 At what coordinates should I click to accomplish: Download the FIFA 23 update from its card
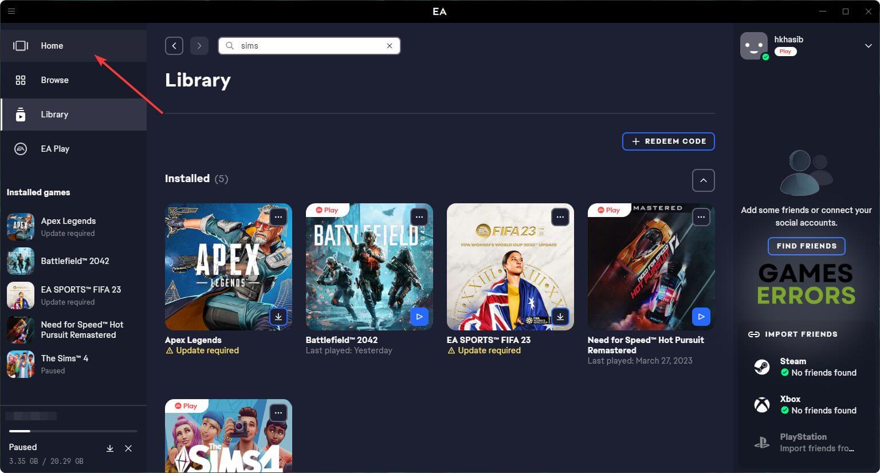tap(560, 317)
